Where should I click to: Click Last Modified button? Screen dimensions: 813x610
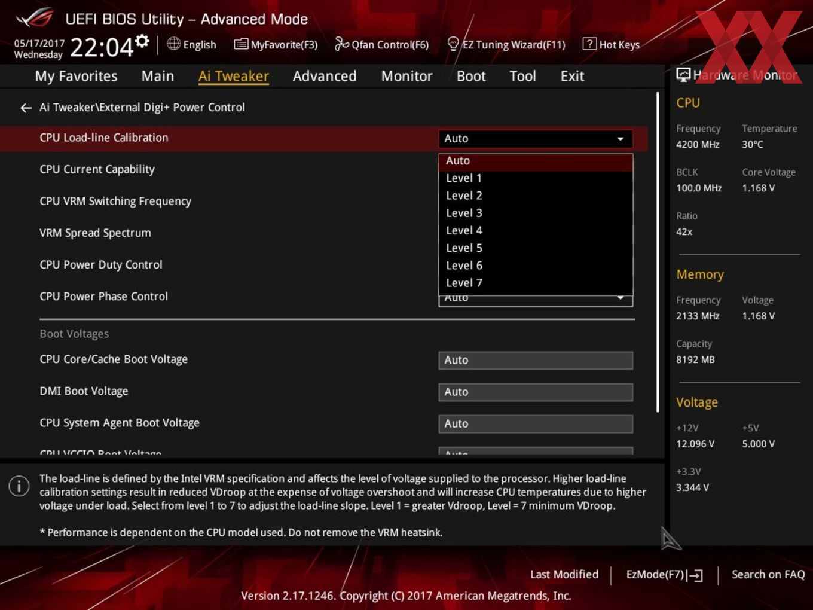point(564,575)
